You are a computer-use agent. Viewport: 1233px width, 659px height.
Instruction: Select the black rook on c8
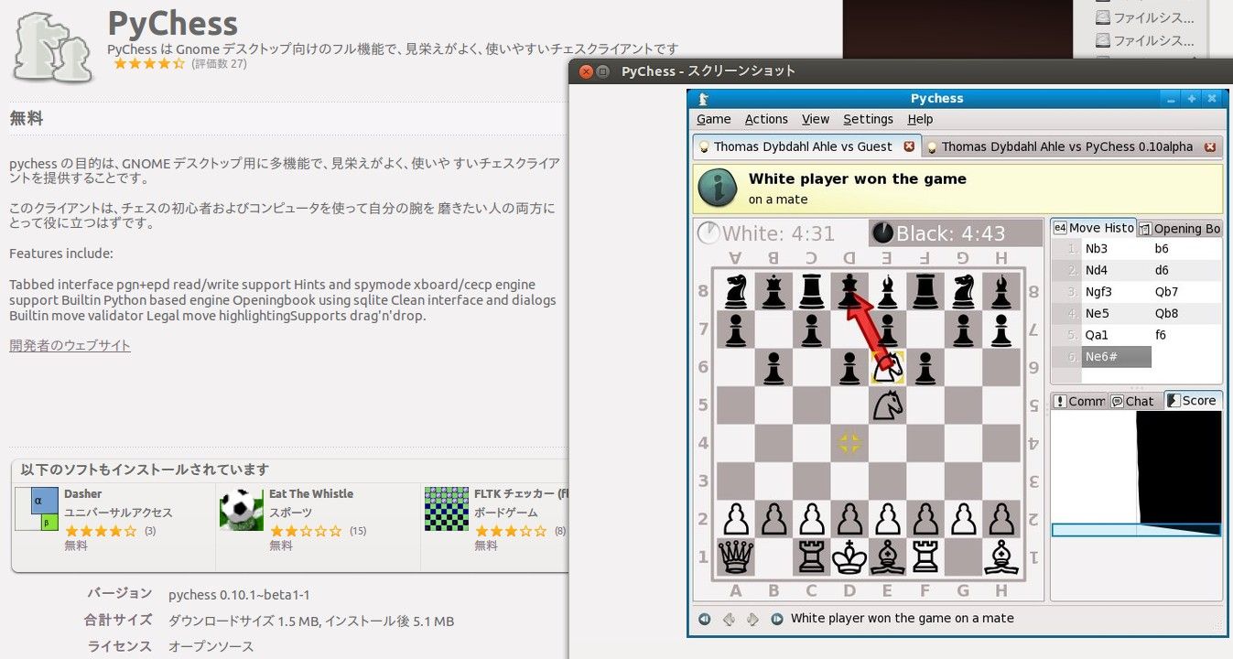(811, 291)
